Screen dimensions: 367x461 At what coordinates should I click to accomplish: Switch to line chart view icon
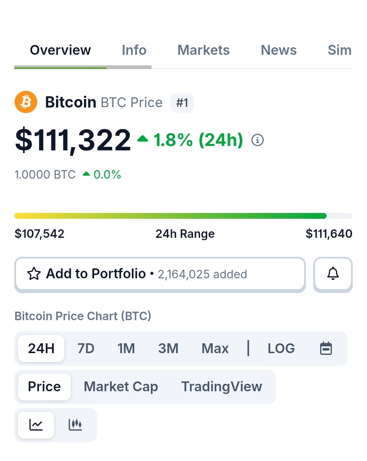(36, 425)
